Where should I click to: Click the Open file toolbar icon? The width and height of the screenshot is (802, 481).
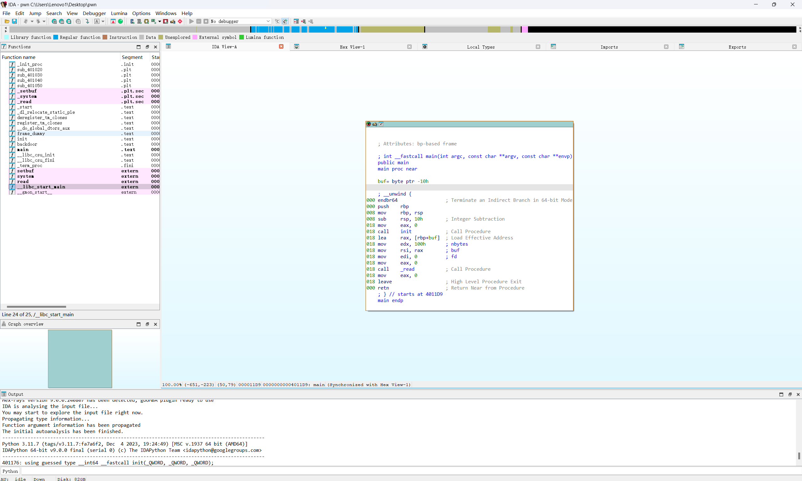click(x=7, y=21)
